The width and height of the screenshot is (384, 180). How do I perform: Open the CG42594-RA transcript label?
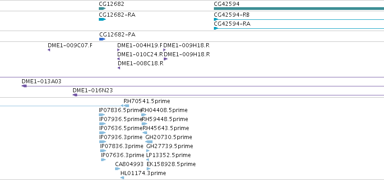pos(232,24)
